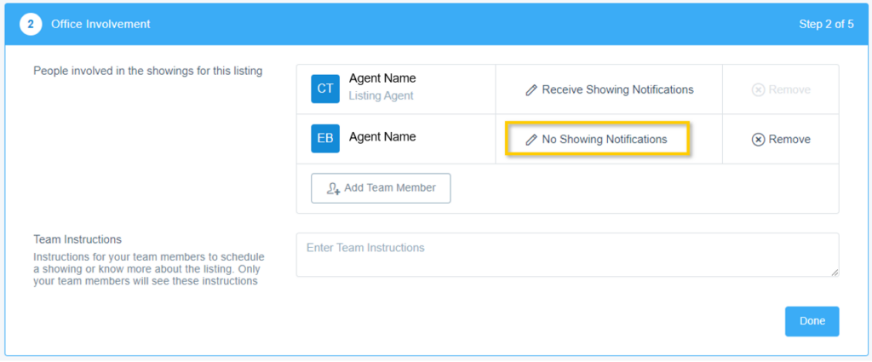
Task: Click pencil icon beside Receive Showing Notifications
Action: [531, 89]
